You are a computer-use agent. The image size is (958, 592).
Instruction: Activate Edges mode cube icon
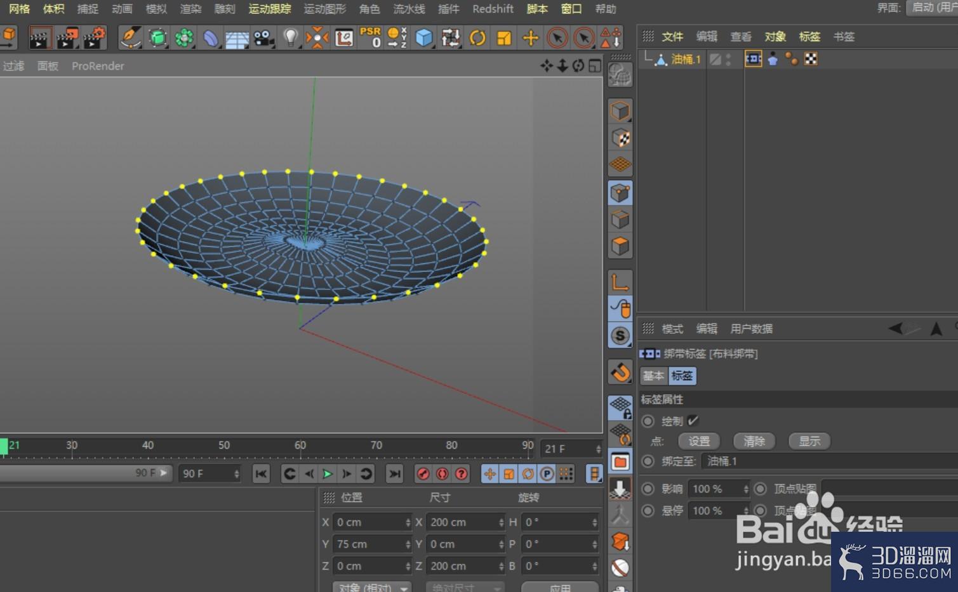coord(620,220)
